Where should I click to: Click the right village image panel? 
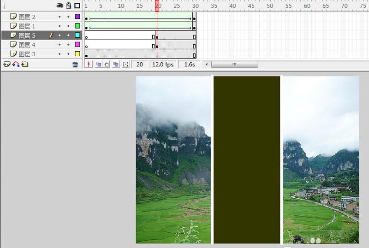pos(321,159)
